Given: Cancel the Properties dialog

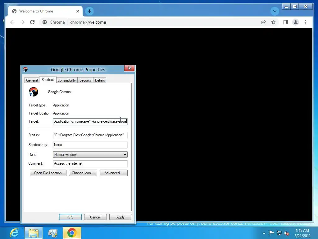Looking at the screenshot, I should click(x=95, y=217).
